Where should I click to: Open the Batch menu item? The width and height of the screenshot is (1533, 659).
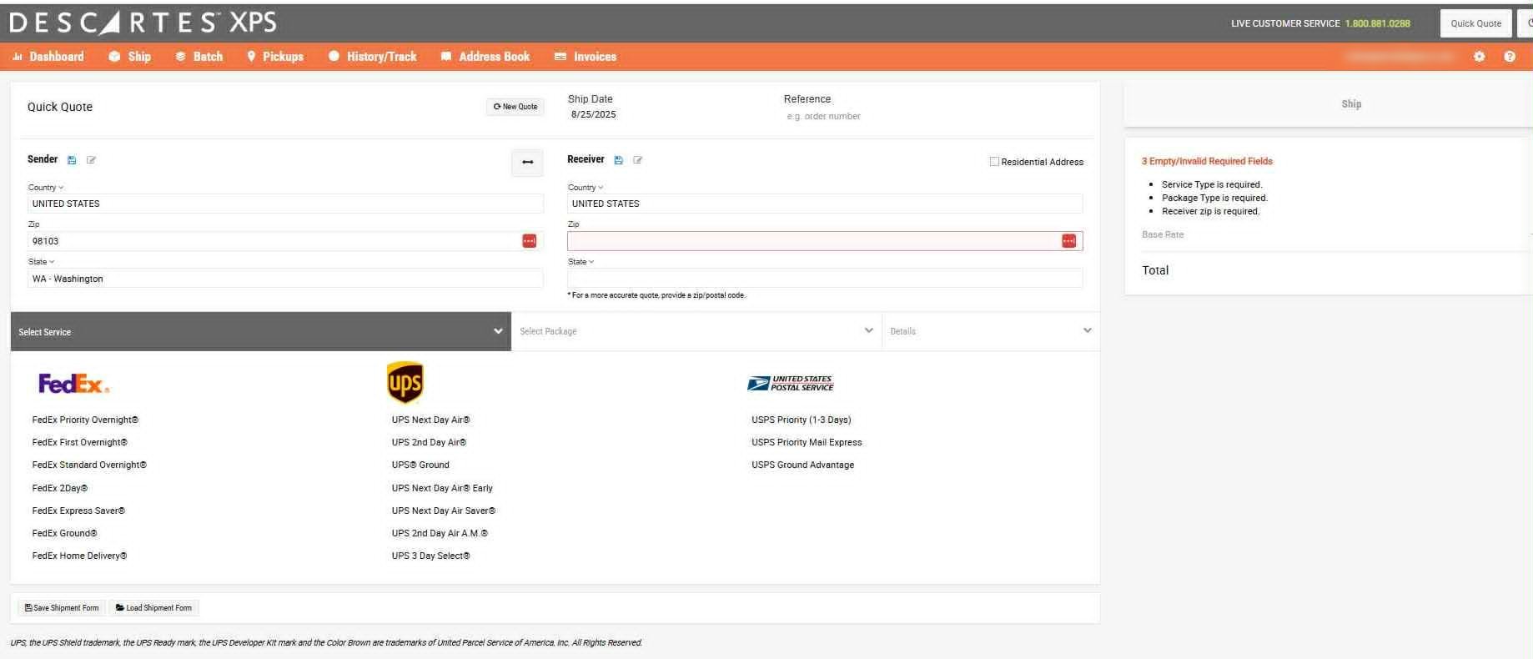pyautogui.click(x=199, y=57)
